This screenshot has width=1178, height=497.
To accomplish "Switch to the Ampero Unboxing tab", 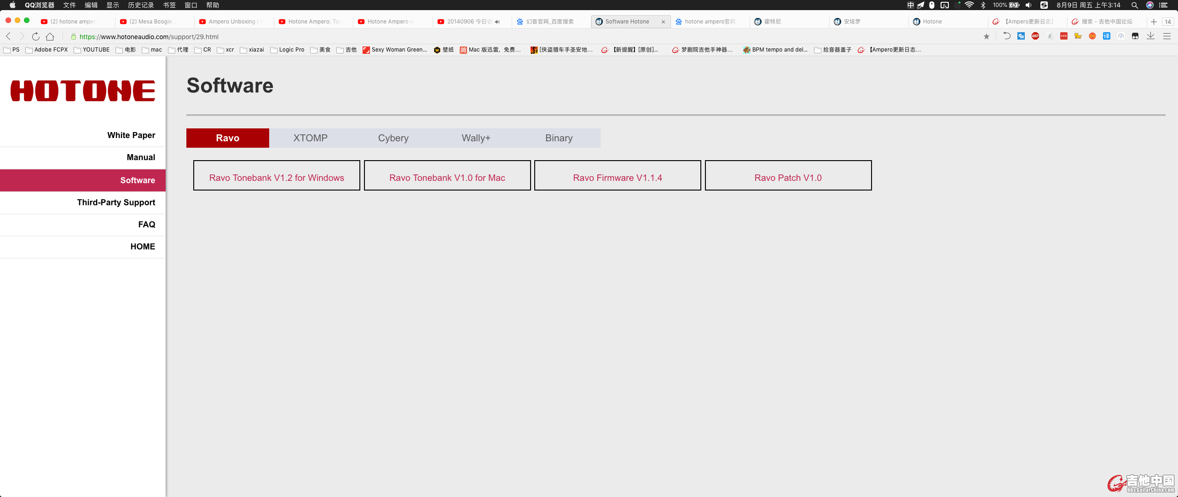I will click(x=234, y=22).
